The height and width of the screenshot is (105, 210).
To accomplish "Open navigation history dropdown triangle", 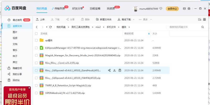I will pyautogui.click(x=47, y=27).
